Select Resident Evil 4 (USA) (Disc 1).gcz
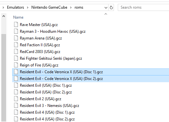Screen dimensions: 169x122 tap(47, 112)
